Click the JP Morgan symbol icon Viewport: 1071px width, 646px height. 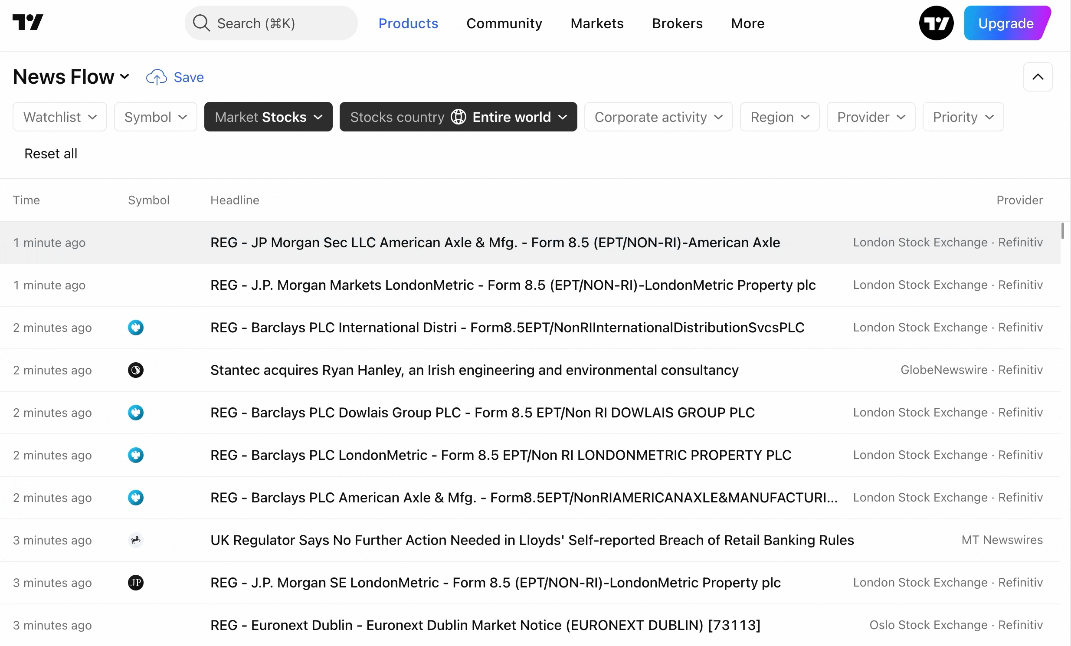tap(136, 583)
